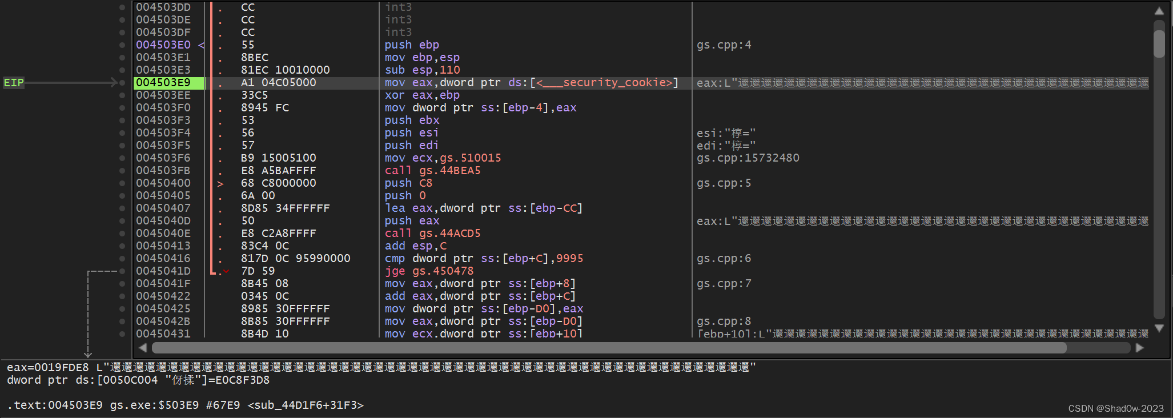The image size is (1173, 418).
Task: Click the scroll down arrow of disassembly
Action: coord(1159,328)
